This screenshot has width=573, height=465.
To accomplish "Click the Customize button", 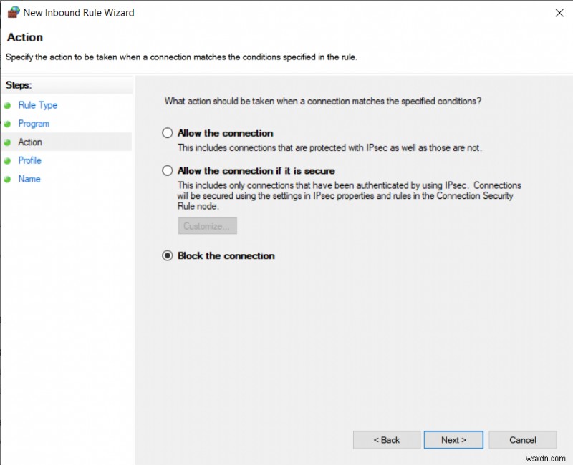I will pyautogui.click(x=207, y=225).
